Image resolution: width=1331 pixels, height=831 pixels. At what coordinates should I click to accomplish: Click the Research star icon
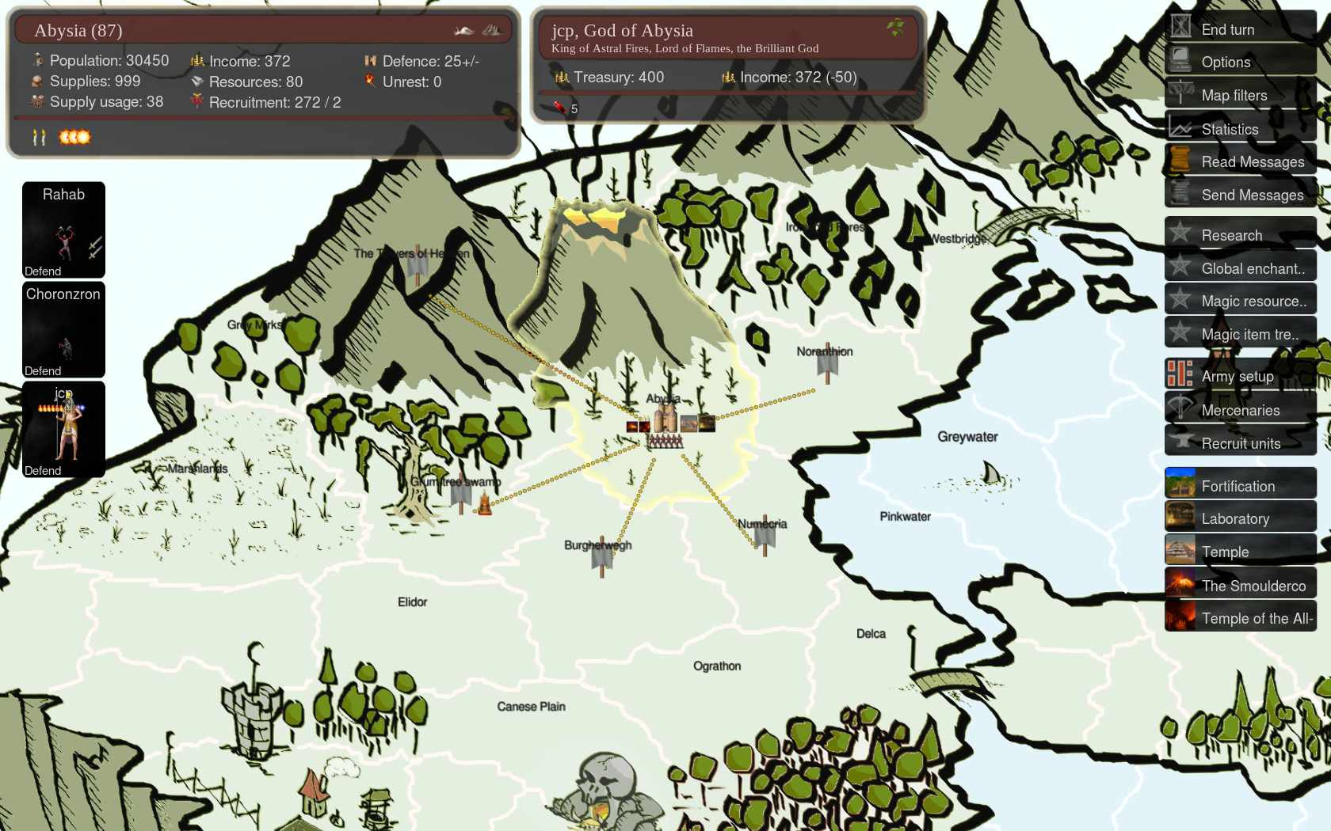(1180, 232)
